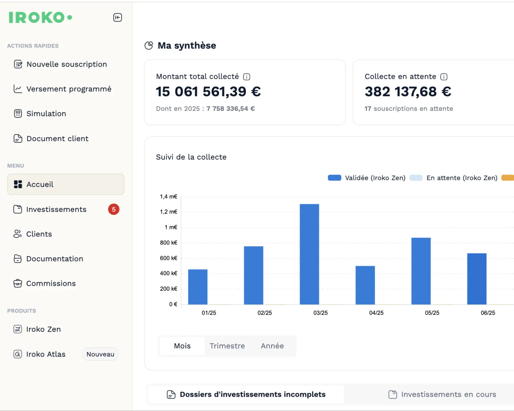Click the 02/25 bar in the chart
Screen dimensions: 514x411
[x=254, y=275]
